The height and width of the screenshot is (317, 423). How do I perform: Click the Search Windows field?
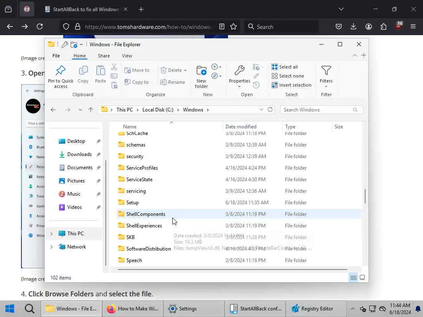(x=321, y=110)
